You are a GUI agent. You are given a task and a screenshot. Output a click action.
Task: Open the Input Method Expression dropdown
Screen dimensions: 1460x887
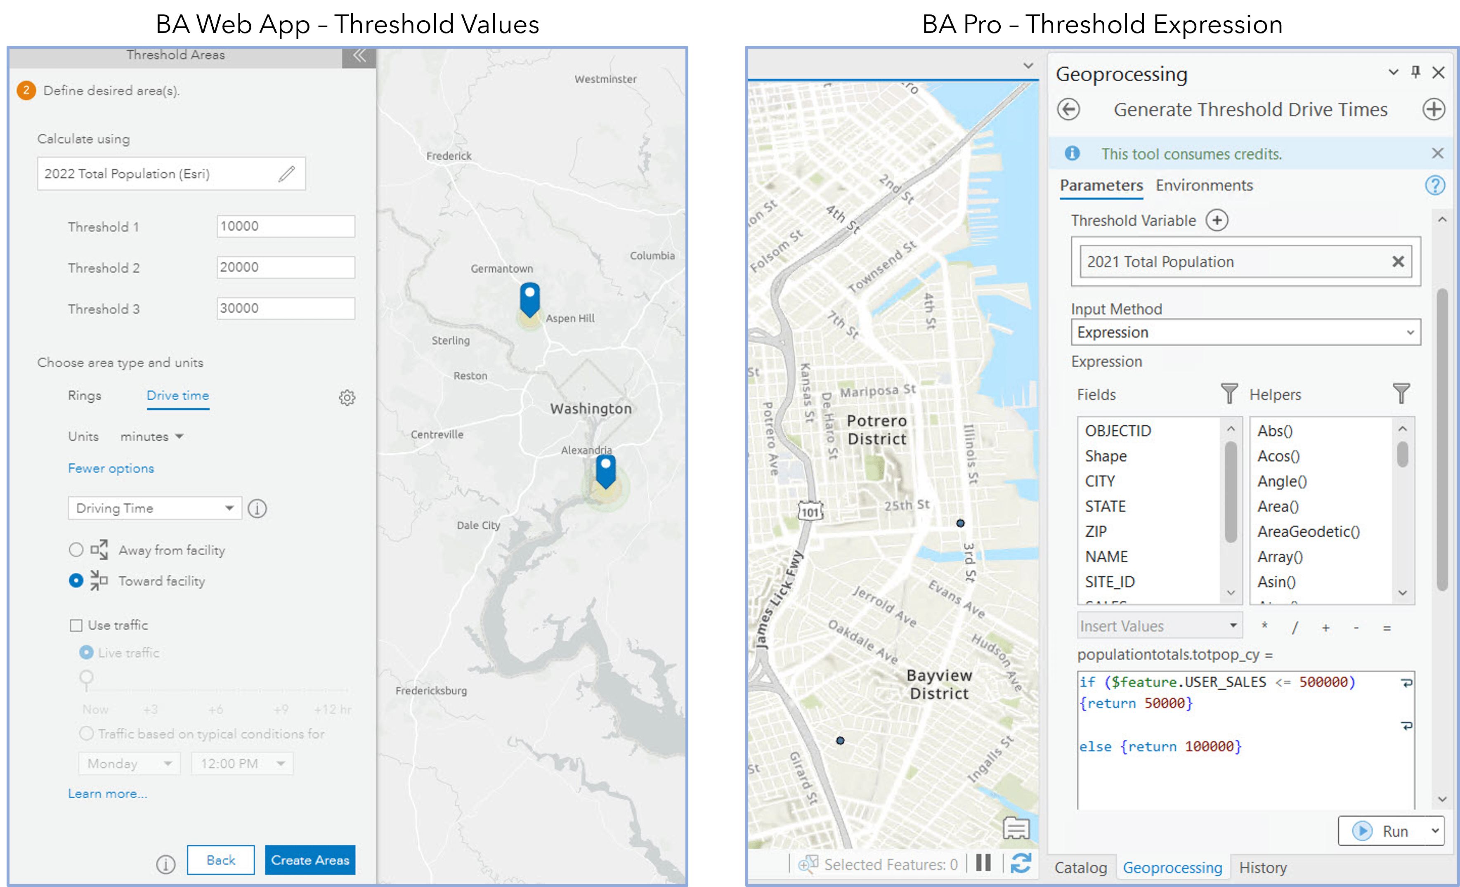1245,333
